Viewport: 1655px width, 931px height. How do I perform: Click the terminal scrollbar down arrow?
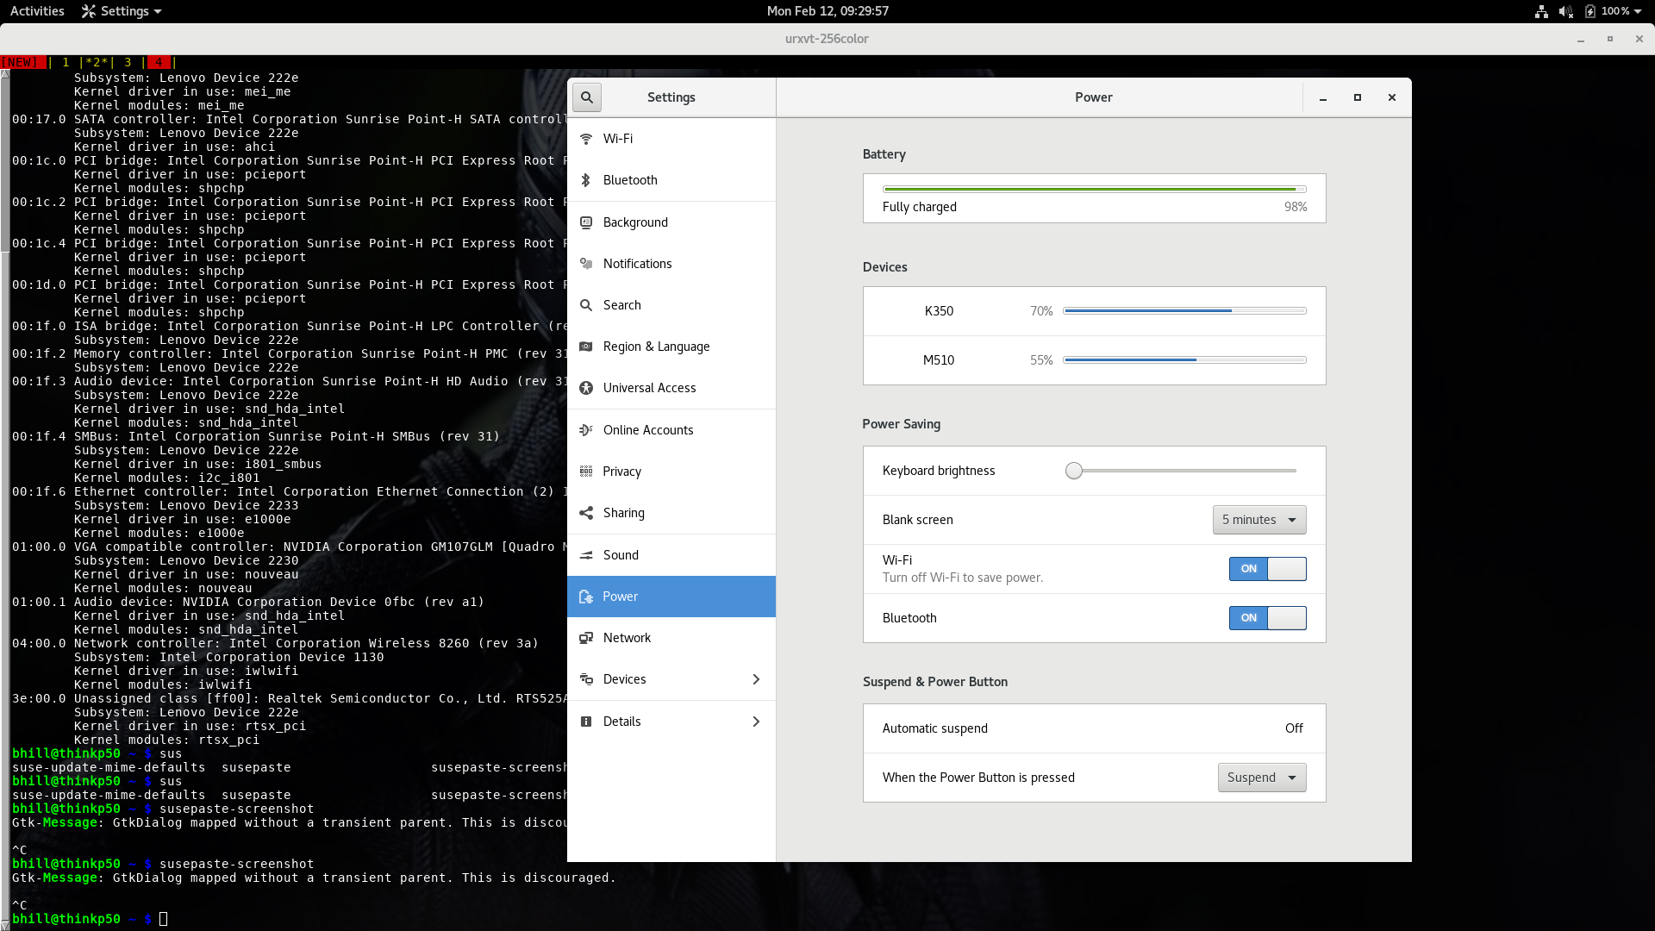(x=5, y=925)
